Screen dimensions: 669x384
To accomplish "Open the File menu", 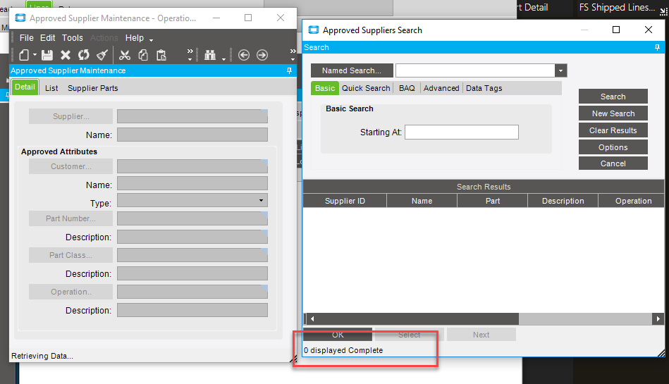I will (27, 38).
